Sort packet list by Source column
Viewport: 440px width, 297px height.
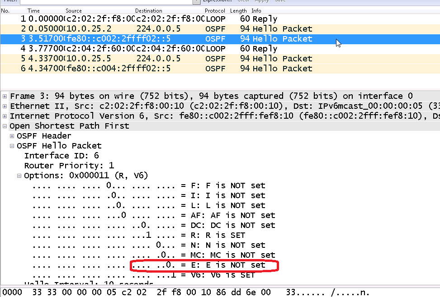(99, 11)
